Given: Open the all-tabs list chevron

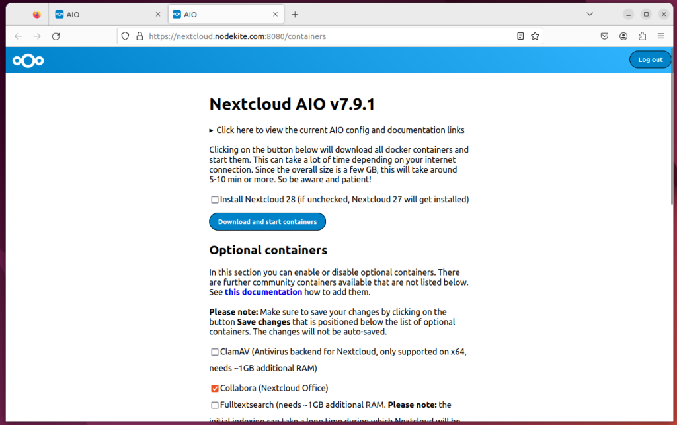Looking at the screenshot, I should pyautogui.click(x=589, y=14).
